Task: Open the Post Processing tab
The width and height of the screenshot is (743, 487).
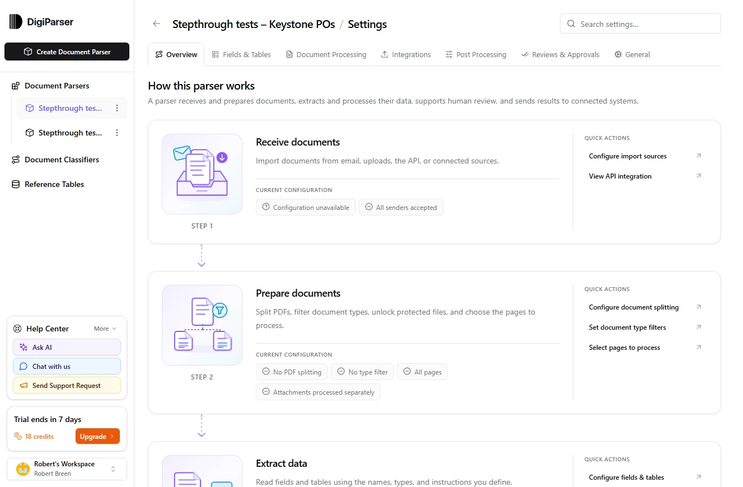Action: click(476, 54)
